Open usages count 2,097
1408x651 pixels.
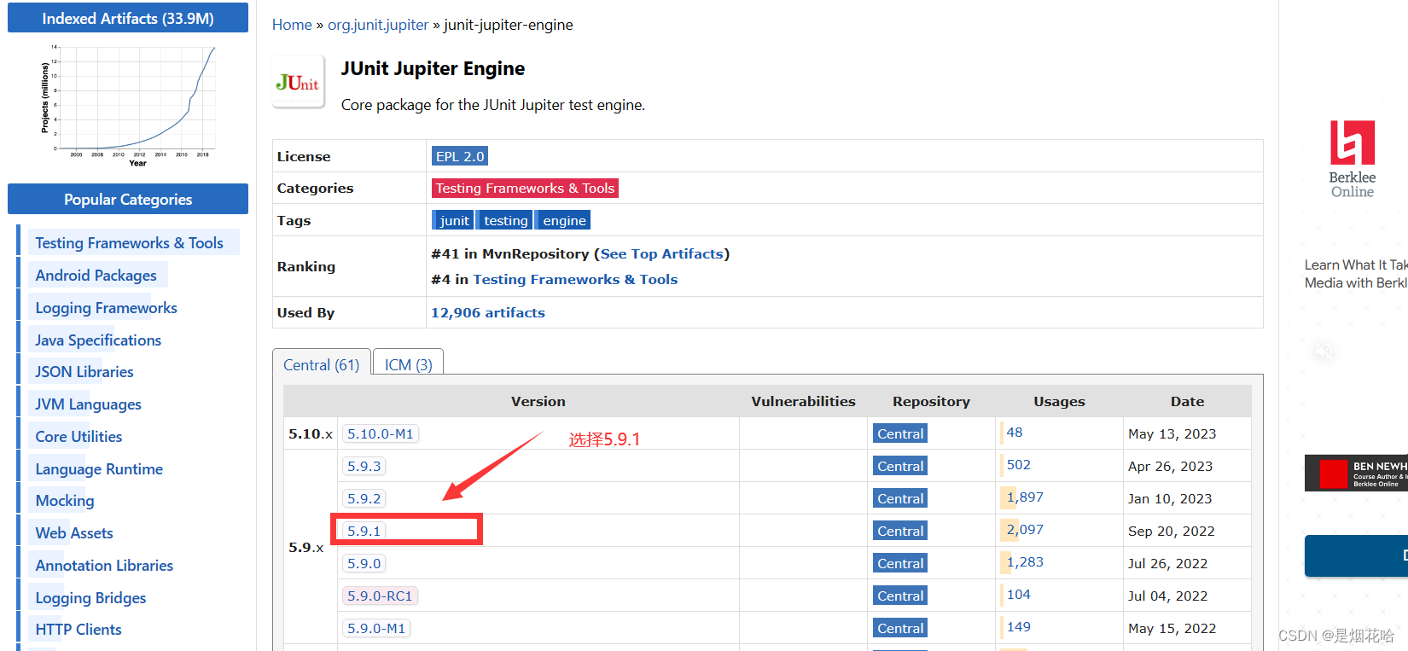(x=1025, y=529)
